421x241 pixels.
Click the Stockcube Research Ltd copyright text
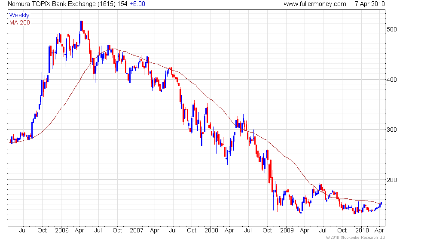(x=355, y=238)
